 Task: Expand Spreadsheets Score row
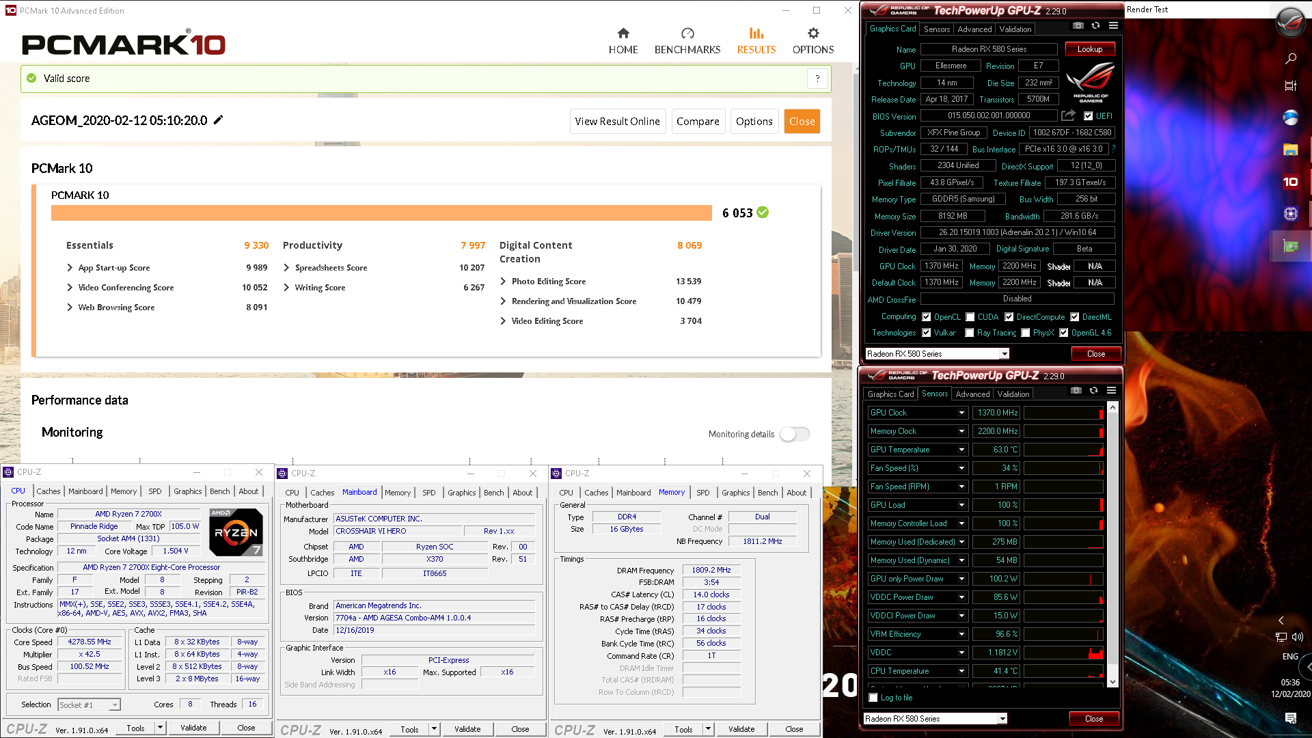point(286,268)
